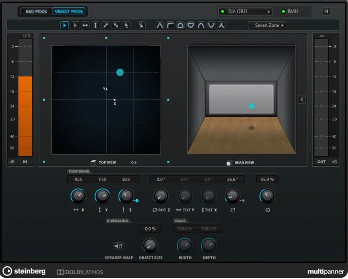The width and height of the screenshot is (348, 279).
Task: Click the -12.0 input peak readout
Action: [25, 36]
